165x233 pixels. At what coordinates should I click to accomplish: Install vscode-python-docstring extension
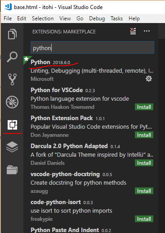144,191
